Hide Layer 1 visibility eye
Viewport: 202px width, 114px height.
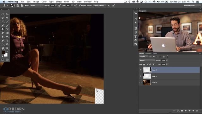[x=140, y=76]
